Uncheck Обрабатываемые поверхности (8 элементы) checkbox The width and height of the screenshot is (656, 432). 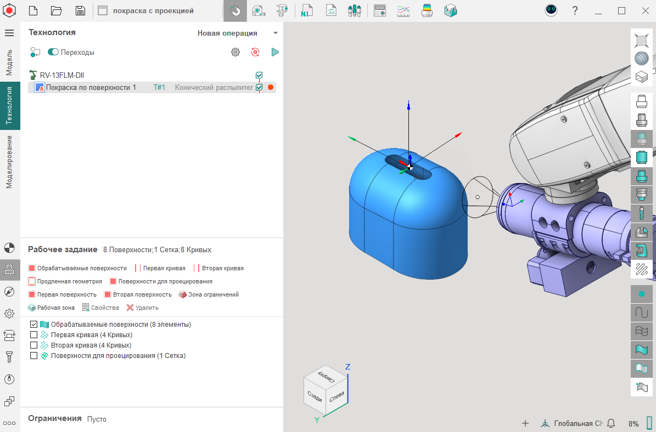(x=34, y=325)
